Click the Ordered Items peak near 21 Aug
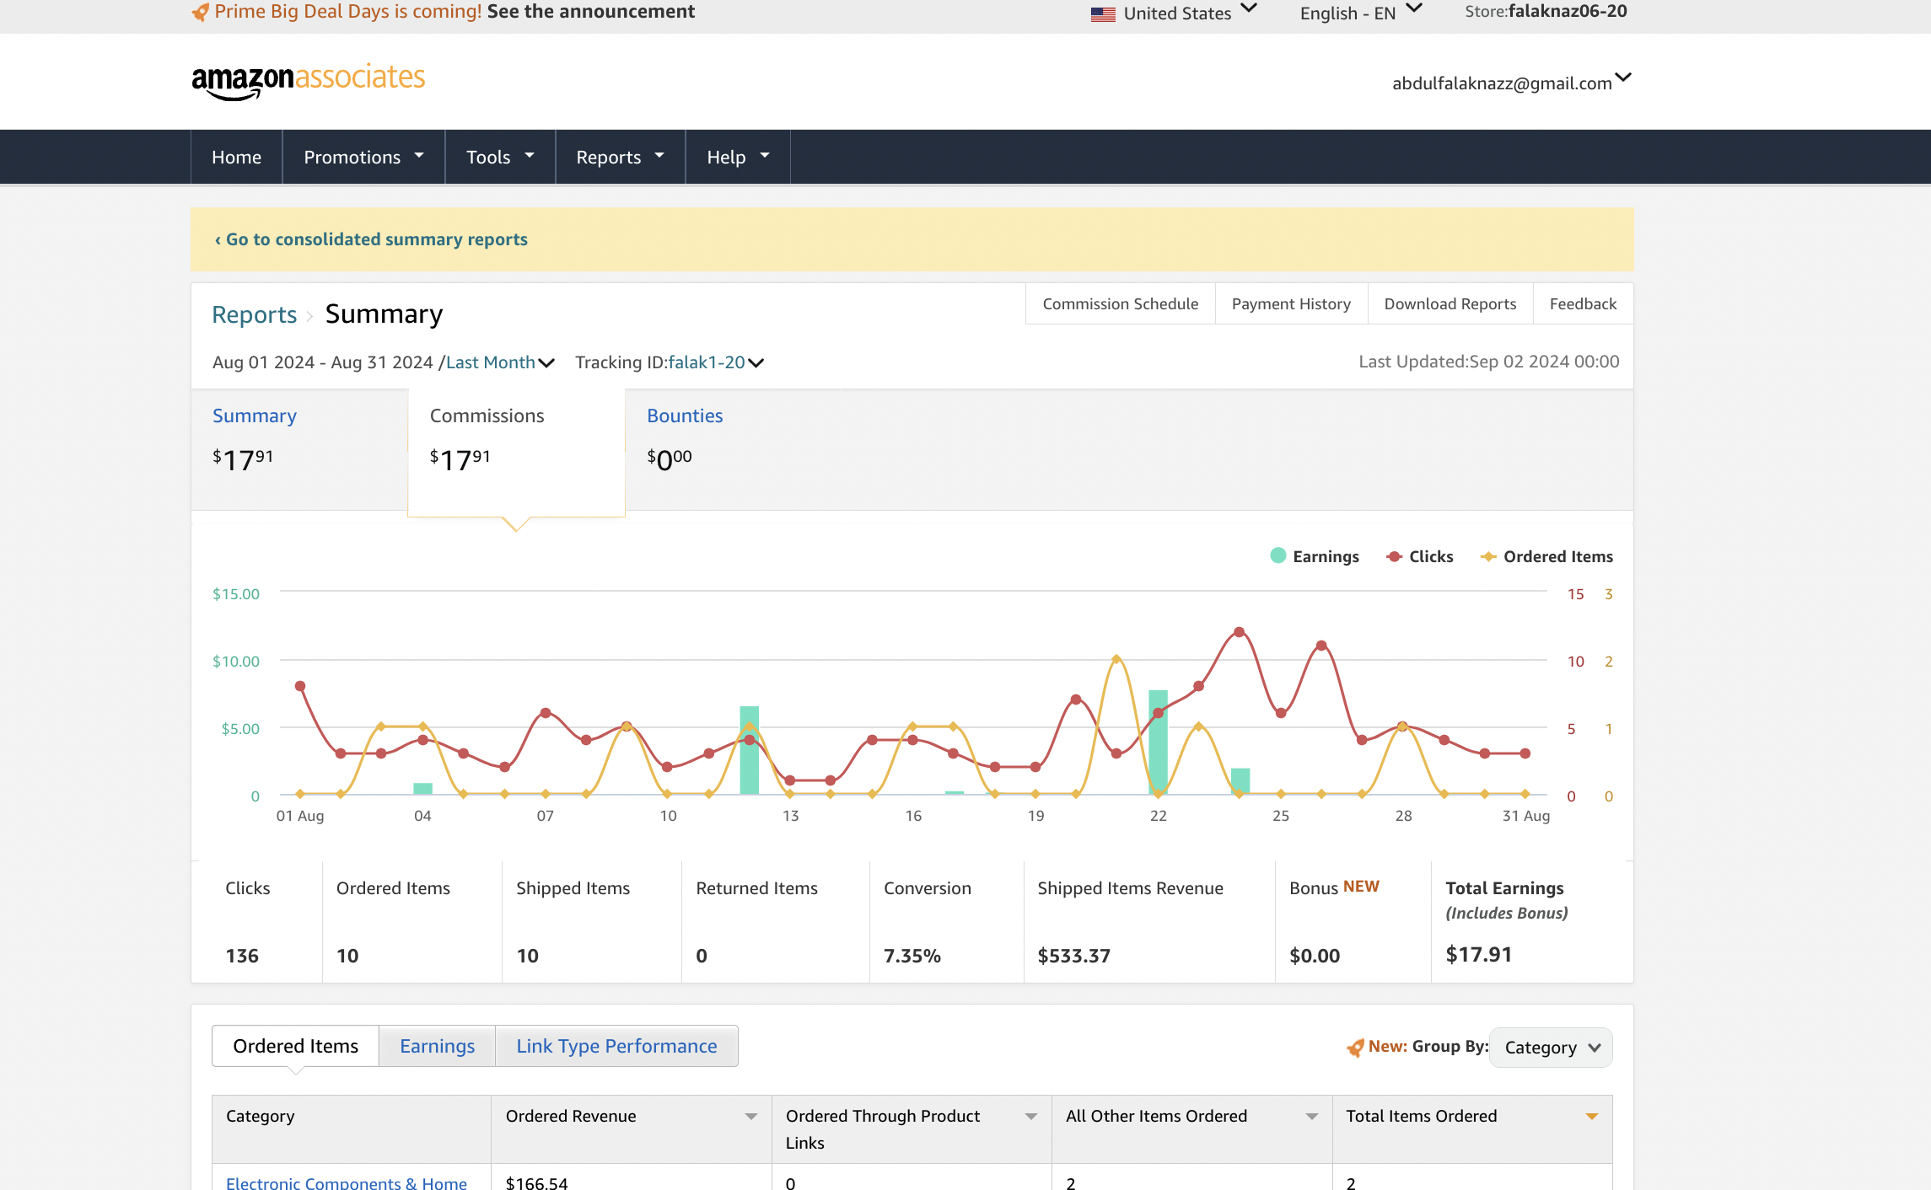Screen dimensions: 1931x1190 point(1116,659)
